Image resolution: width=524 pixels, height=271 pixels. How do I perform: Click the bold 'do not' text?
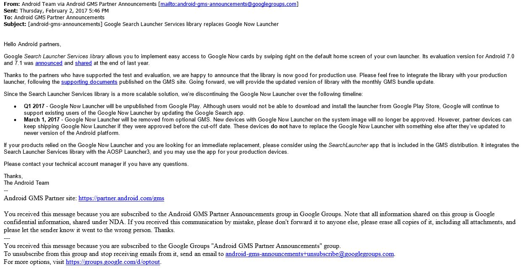point(279,126)
